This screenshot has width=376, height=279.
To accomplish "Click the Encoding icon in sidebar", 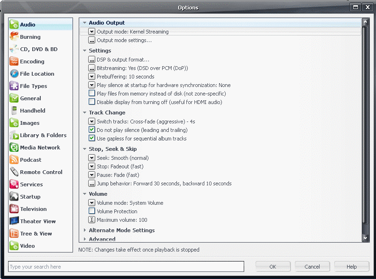I will click(14, 61).
